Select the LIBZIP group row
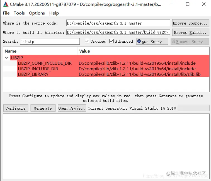Viewport: 211px width, 181px height. (x=110, y=58)
